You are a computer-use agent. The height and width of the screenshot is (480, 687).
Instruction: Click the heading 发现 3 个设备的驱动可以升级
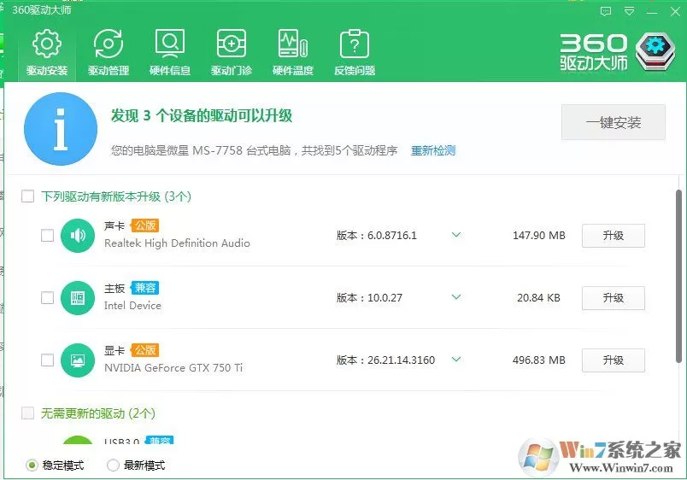click(202, 115)
